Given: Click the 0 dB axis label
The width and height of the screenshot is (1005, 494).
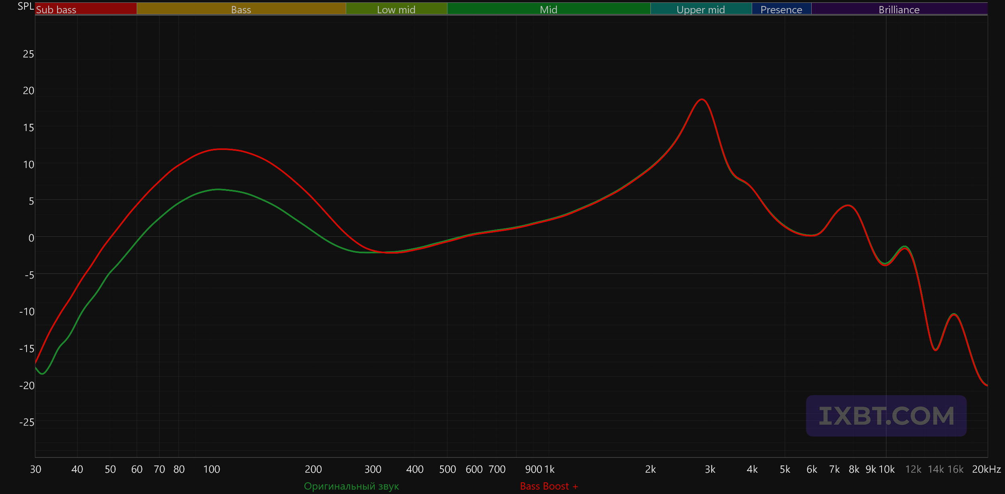Looking at the screenshot, I should coord(31,238).
